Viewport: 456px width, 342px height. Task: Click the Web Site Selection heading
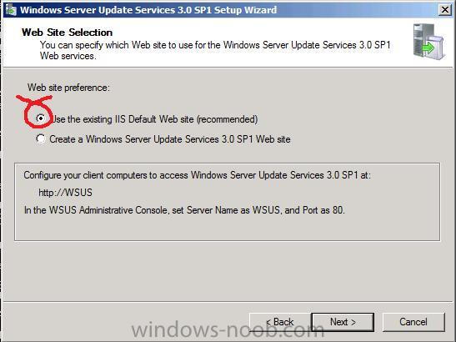point(67,33)
